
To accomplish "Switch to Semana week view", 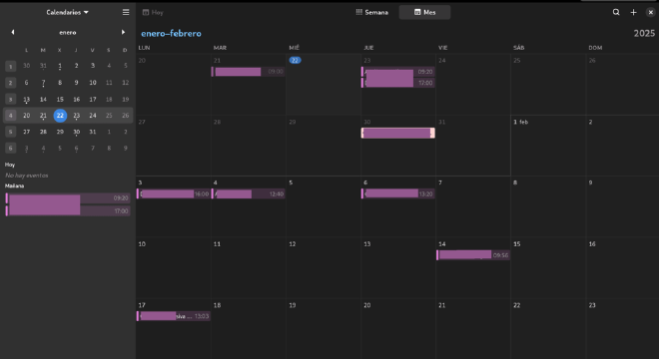I will 372,12.
